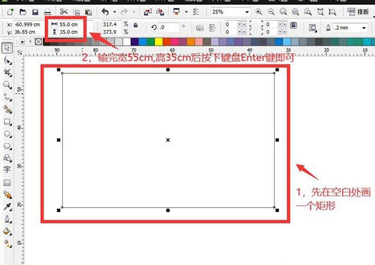Open the application launcher icon

point(177,12)
